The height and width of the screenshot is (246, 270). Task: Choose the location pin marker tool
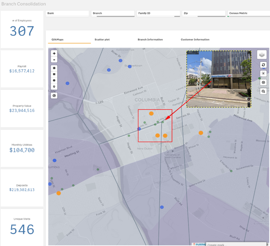click(54, 87)
